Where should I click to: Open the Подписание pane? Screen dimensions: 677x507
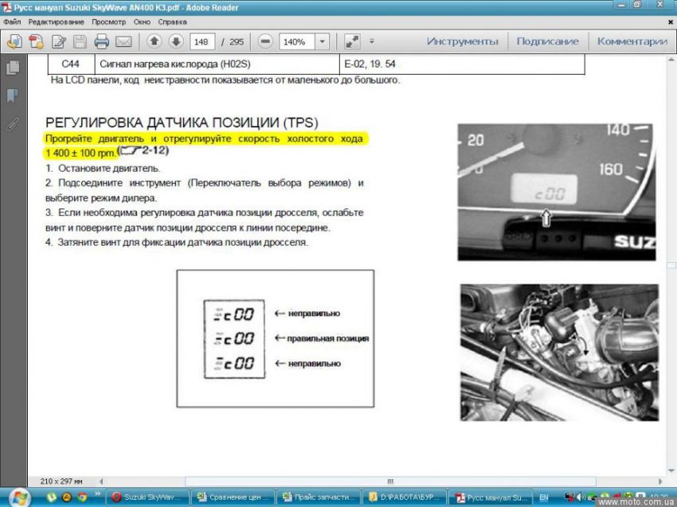coord(547,41)
